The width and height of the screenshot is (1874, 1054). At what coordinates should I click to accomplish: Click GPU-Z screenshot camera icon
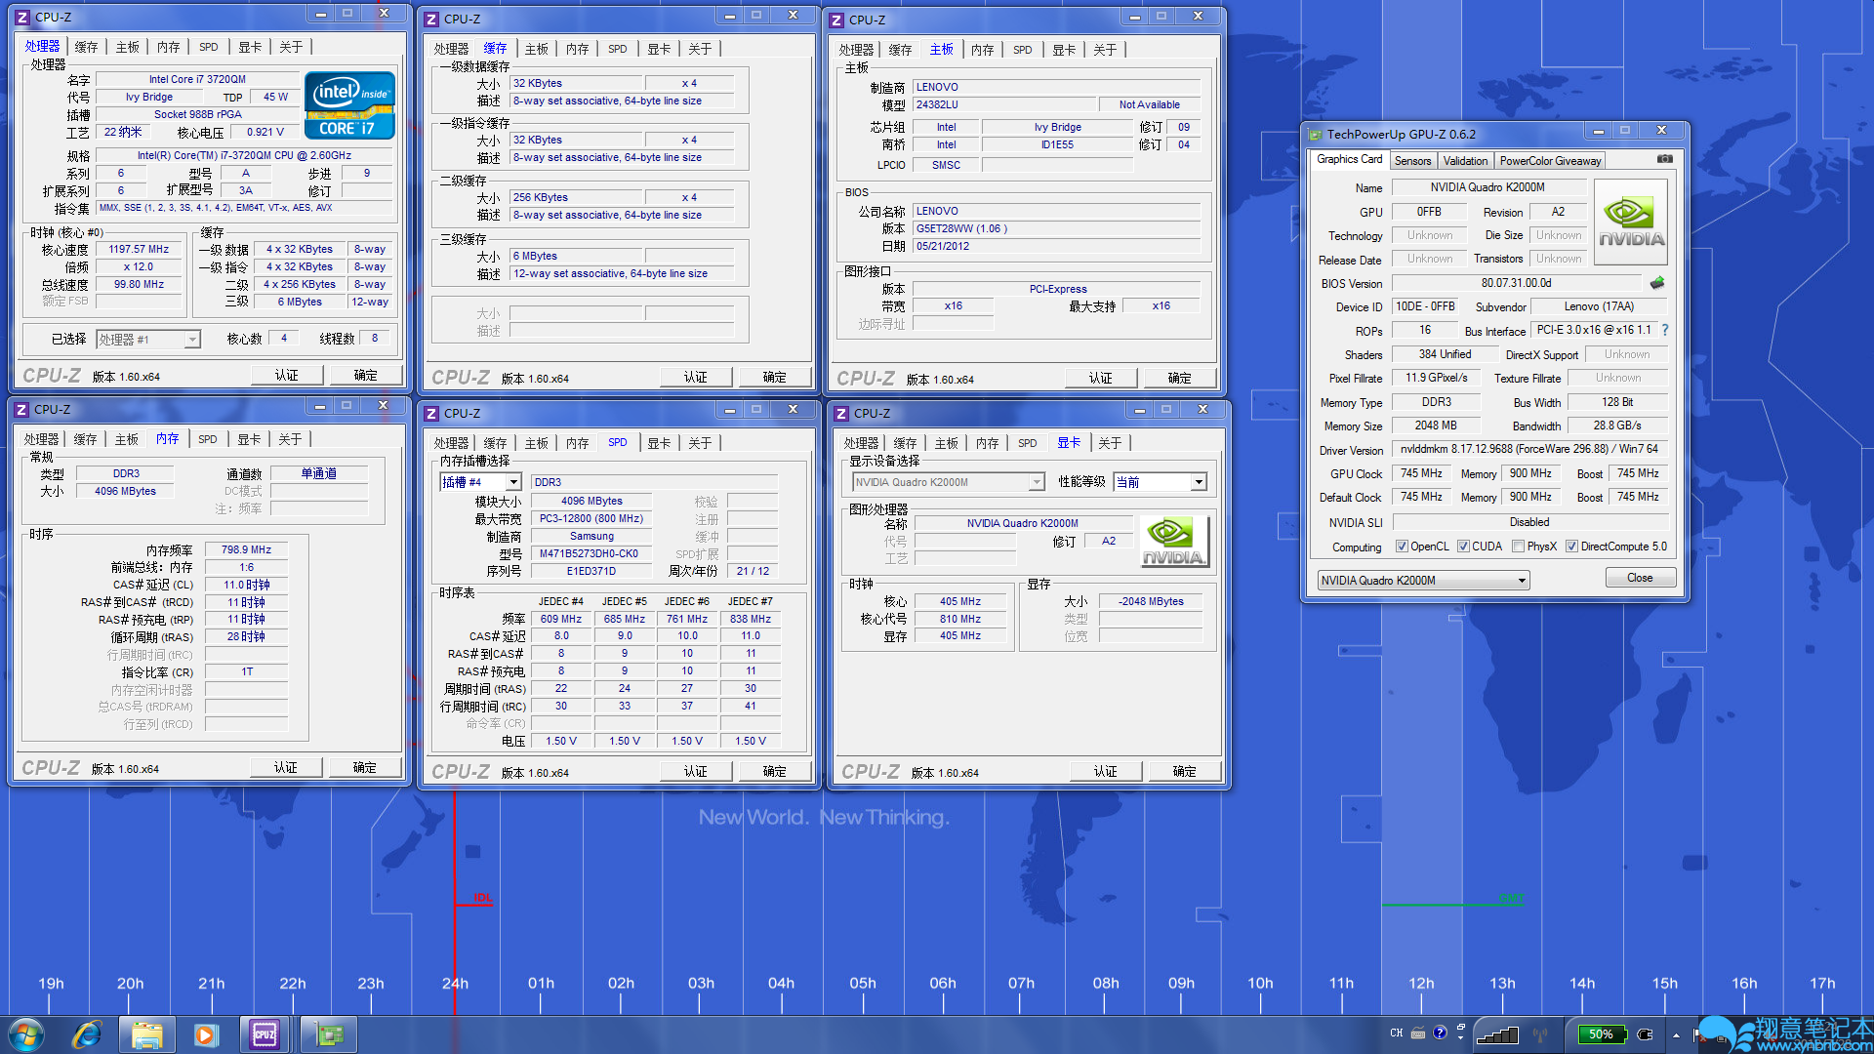(x=1664, y=159)
